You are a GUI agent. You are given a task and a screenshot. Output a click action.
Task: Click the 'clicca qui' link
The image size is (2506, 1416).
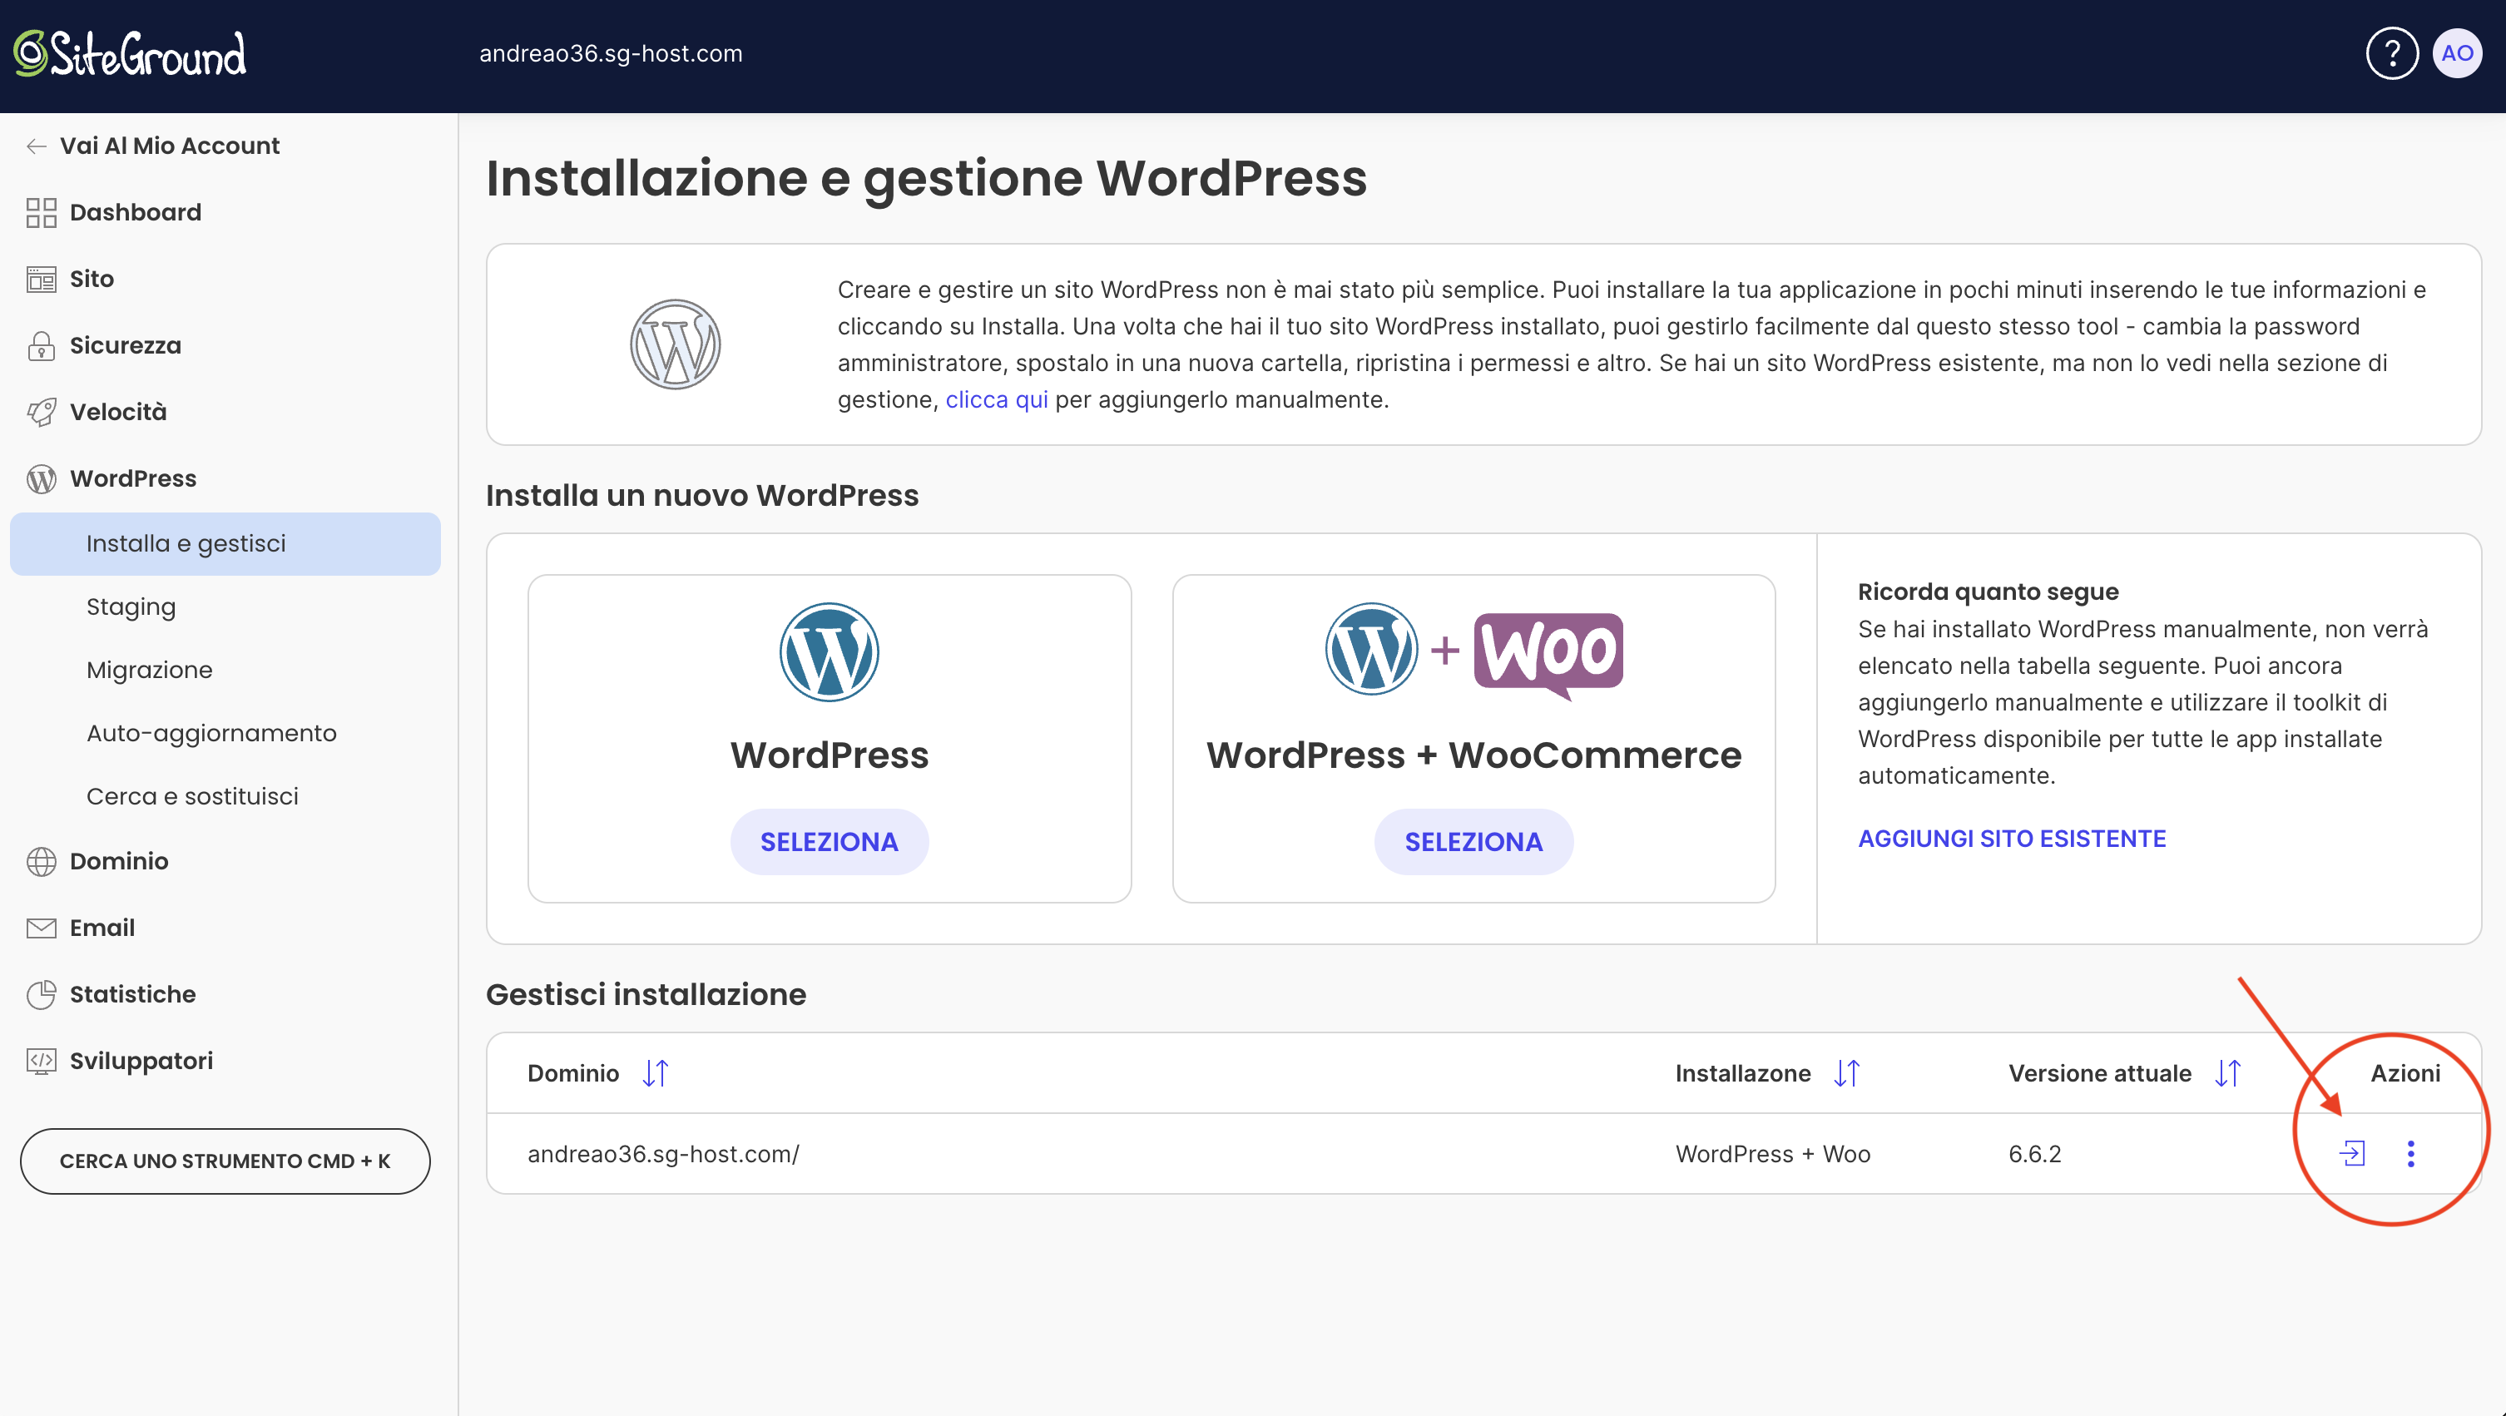(996, 399)
